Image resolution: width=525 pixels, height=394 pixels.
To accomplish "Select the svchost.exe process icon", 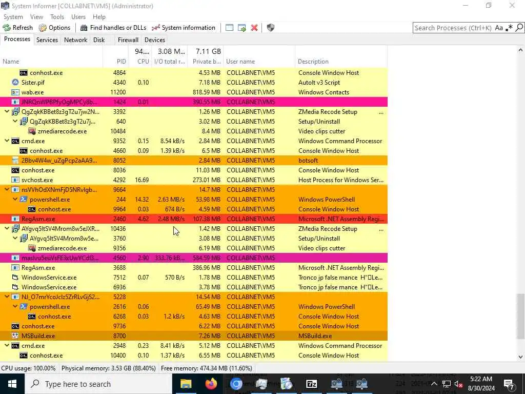I will click(x=15, y=180).
